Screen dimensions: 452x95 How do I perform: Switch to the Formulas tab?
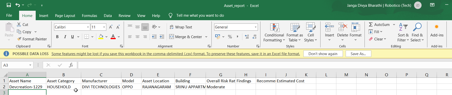click(x=89, y=15)
